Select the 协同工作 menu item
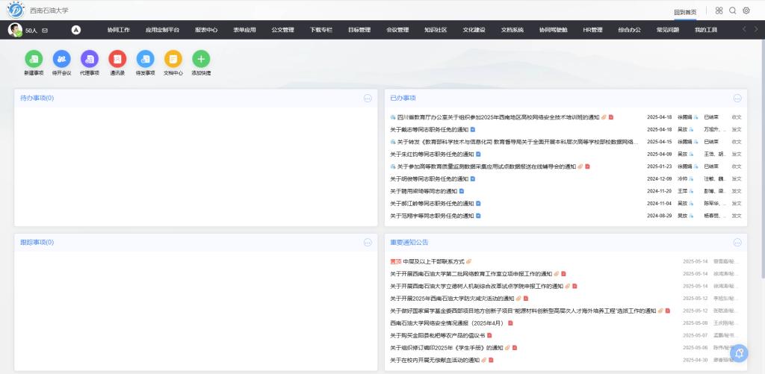Image resolution: width=765 pixels, height=374 pixels. coord(118,30)
